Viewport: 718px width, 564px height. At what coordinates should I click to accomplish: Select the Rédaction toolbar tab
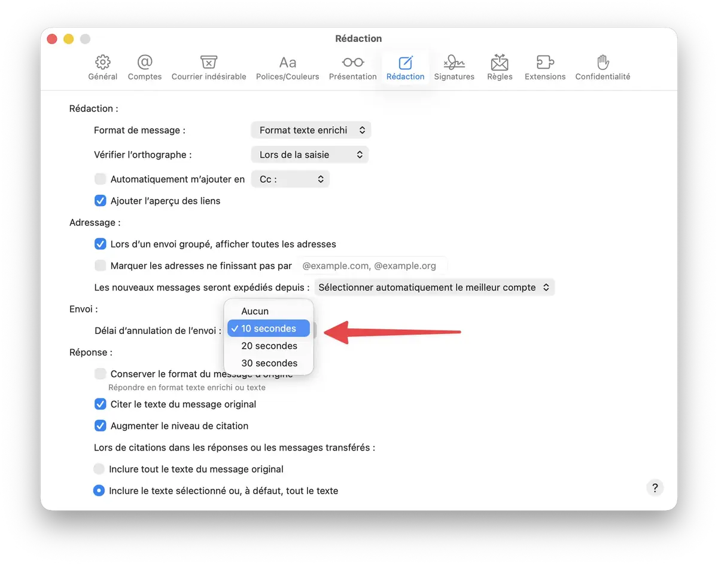(x=405, y=67)
